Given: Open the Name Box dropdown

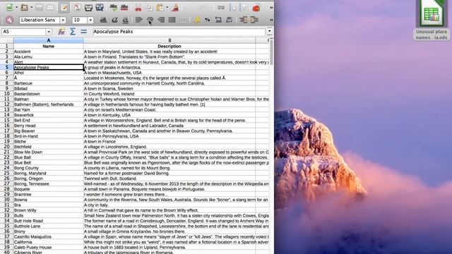Looking at the screenshot, I should [49, 32].
